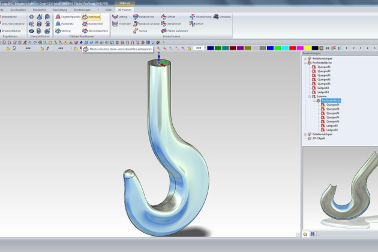
Task: Choose the Lofting tool
Action: point(119,17)
